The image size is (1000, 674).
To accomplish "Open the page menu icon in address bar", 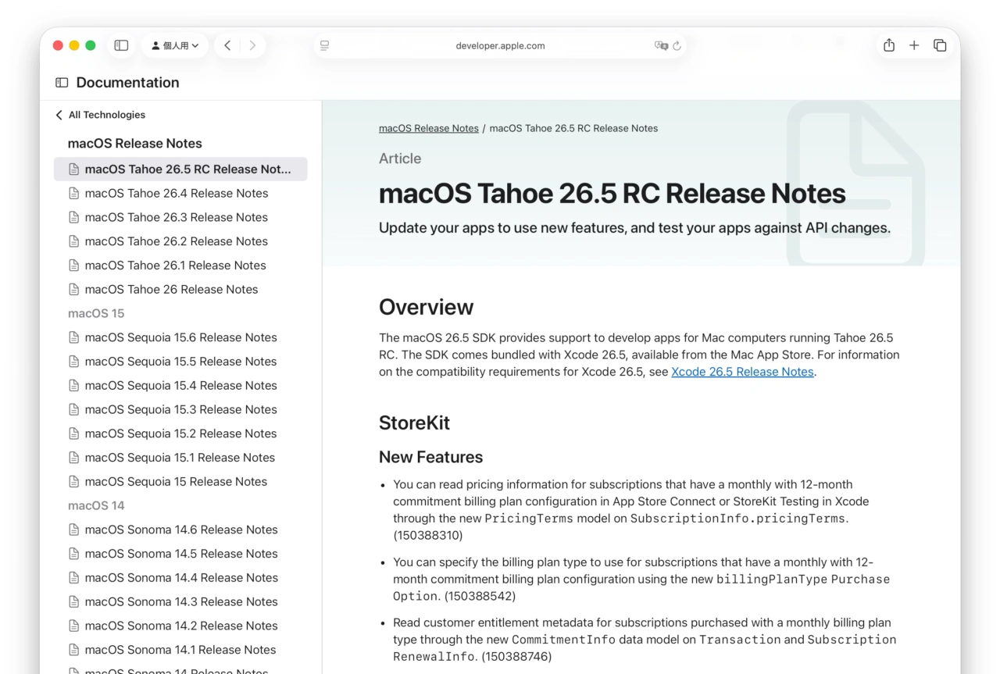I will [x=324, y=45].
